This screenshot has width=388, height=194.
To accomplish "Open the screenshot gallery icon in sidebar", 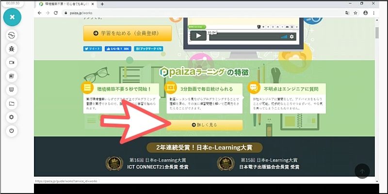I will click(12, 76).
